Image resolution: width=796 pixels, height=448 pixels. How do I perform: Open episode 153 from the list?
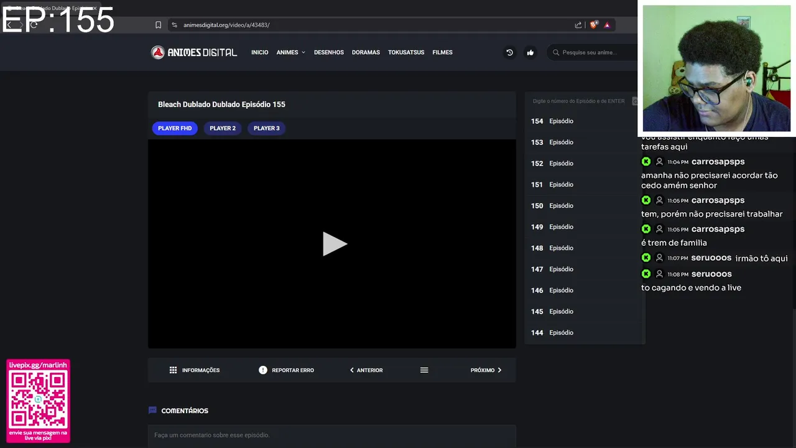click(x=583, y=142)
